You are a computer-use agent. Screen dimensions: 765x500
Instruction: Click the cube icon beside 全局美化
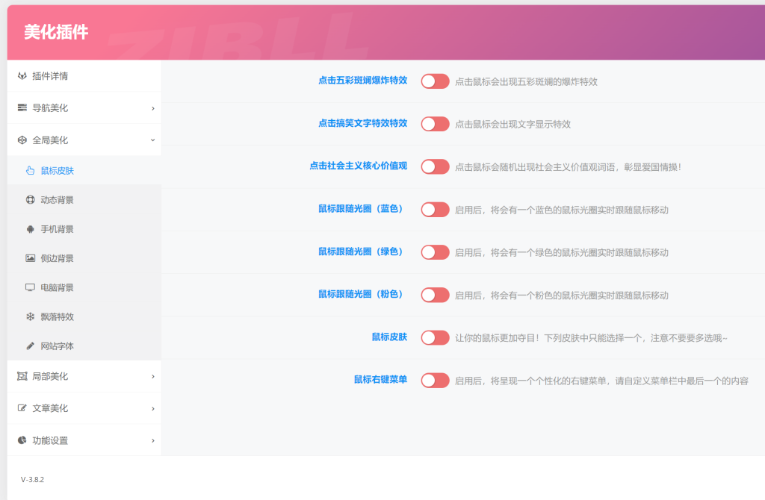[22, 140]
